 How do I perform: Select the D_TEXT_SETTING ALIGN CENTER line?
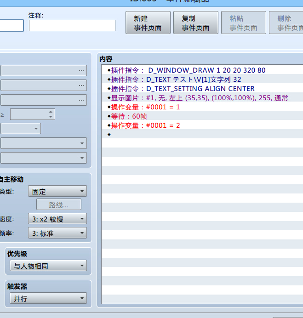[x=202, y=89]
